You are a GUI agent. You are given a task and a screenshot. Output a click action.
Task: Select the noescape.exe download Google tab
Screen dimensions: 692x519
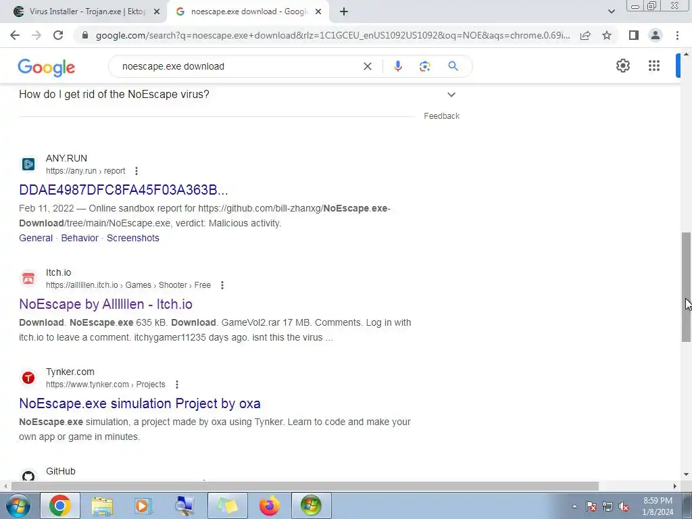(x=249, y=11)
